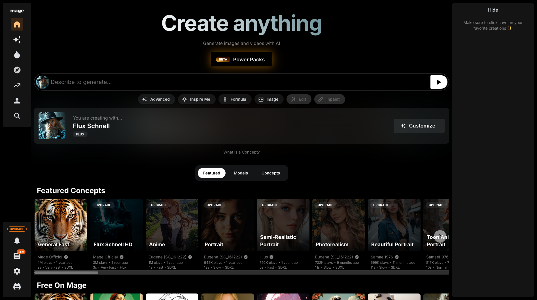Image resolution: width=537 pixels, height=300 pixels.
Task: Click the play generate button
Action: (439, 82)
